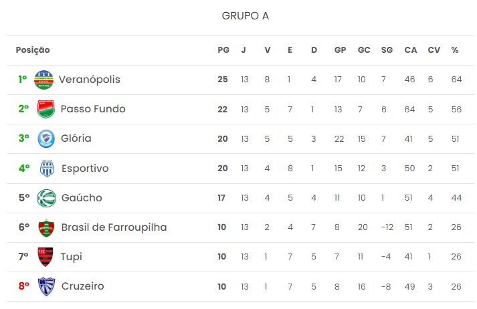The height and width of the screenshot is (309, 477).
Task: Click the Brasil de Farroupilha crest
Action: tap(46, 228)
